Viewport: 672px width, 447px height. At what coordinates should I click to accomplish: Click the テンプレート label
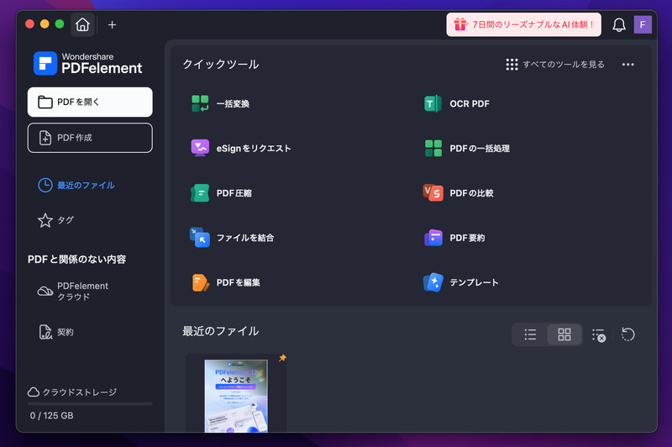pyautogui.click(x=474, y=282)
